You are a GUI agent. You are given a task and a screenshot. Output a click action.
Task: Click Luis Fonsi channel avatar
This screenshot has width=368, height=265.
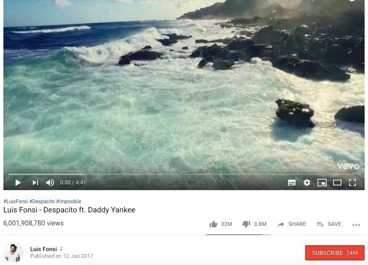[13, 252]
